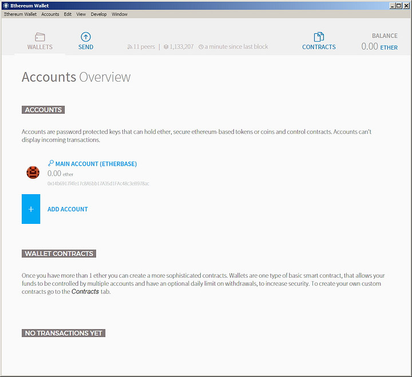Open the Accounts menu

50,14
